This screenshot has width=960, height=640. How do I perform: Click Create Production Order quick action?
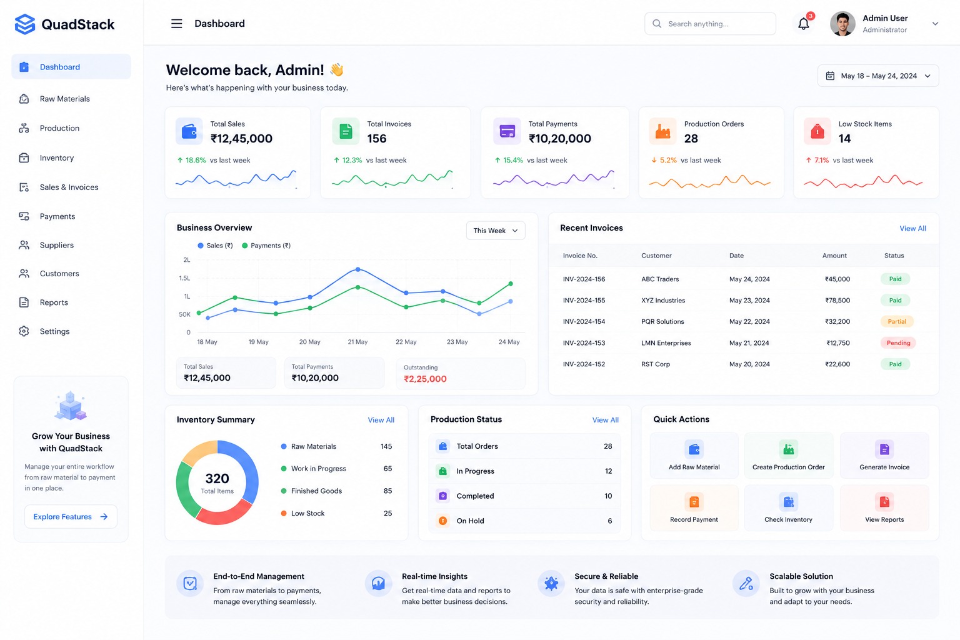click(x=789, y=456)
